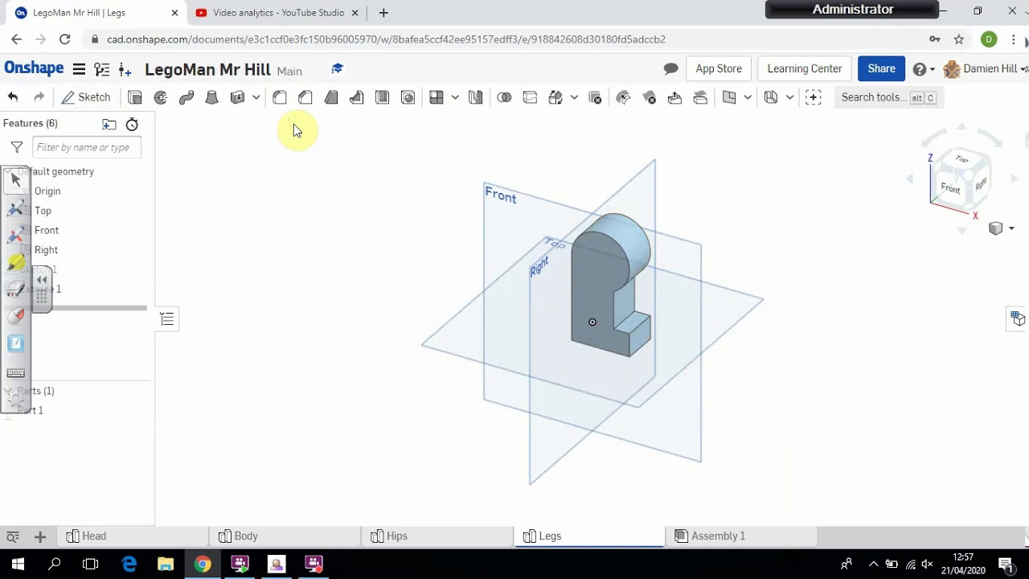Viewport: 1029px width, 579px height.
Task: Open the view display style dropdown arrow
Action: (x=1011, y=228)
